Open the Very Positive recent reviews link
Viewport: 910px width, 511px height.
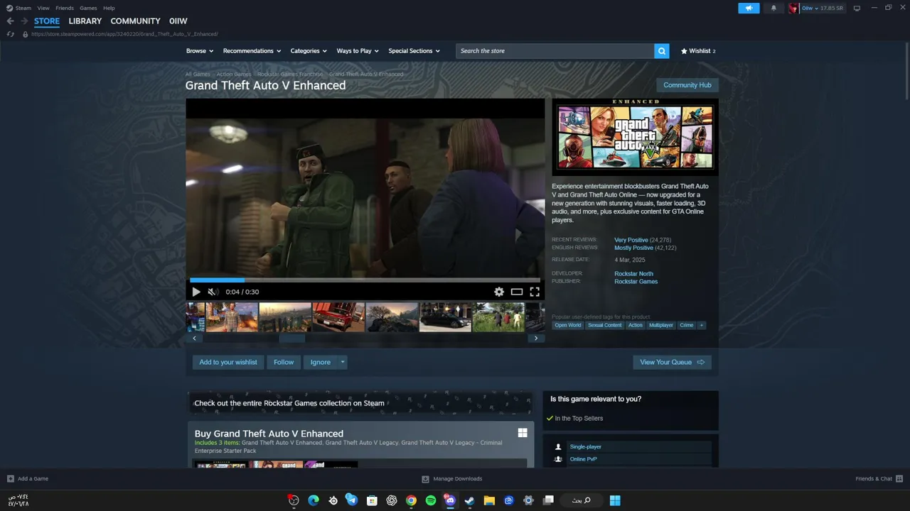pos(631,240)
